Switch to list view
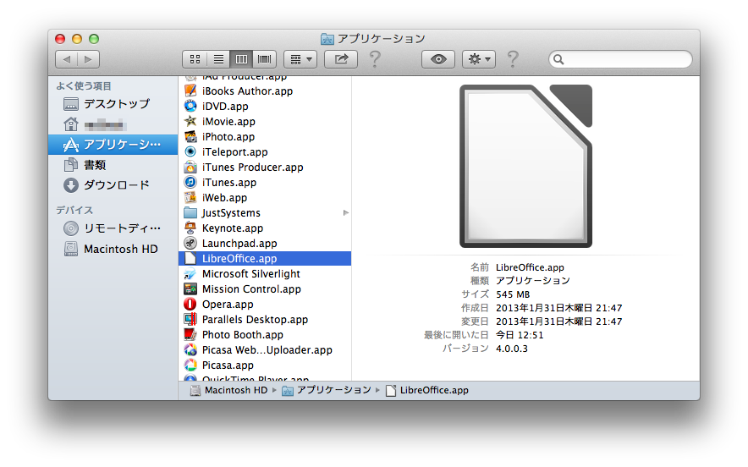The width and height of the screenshot is (748, 467). (x=218, y=59)
